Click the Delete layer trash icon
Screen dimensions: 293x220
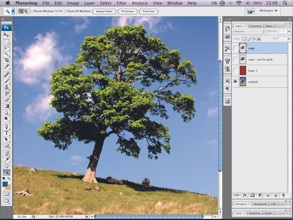[x=284, y=195]
